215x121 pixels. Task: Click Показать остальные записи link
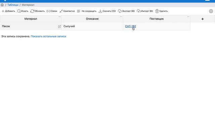(x=48, y=36)
